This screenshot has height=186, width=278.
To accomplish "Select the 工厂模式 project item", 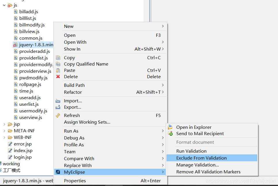I will (x=12, y=170).
